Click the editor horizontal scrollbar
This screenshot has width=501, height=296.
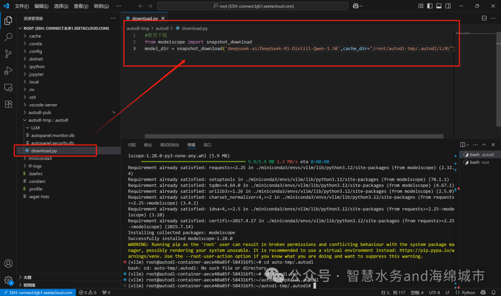(294, 136)
